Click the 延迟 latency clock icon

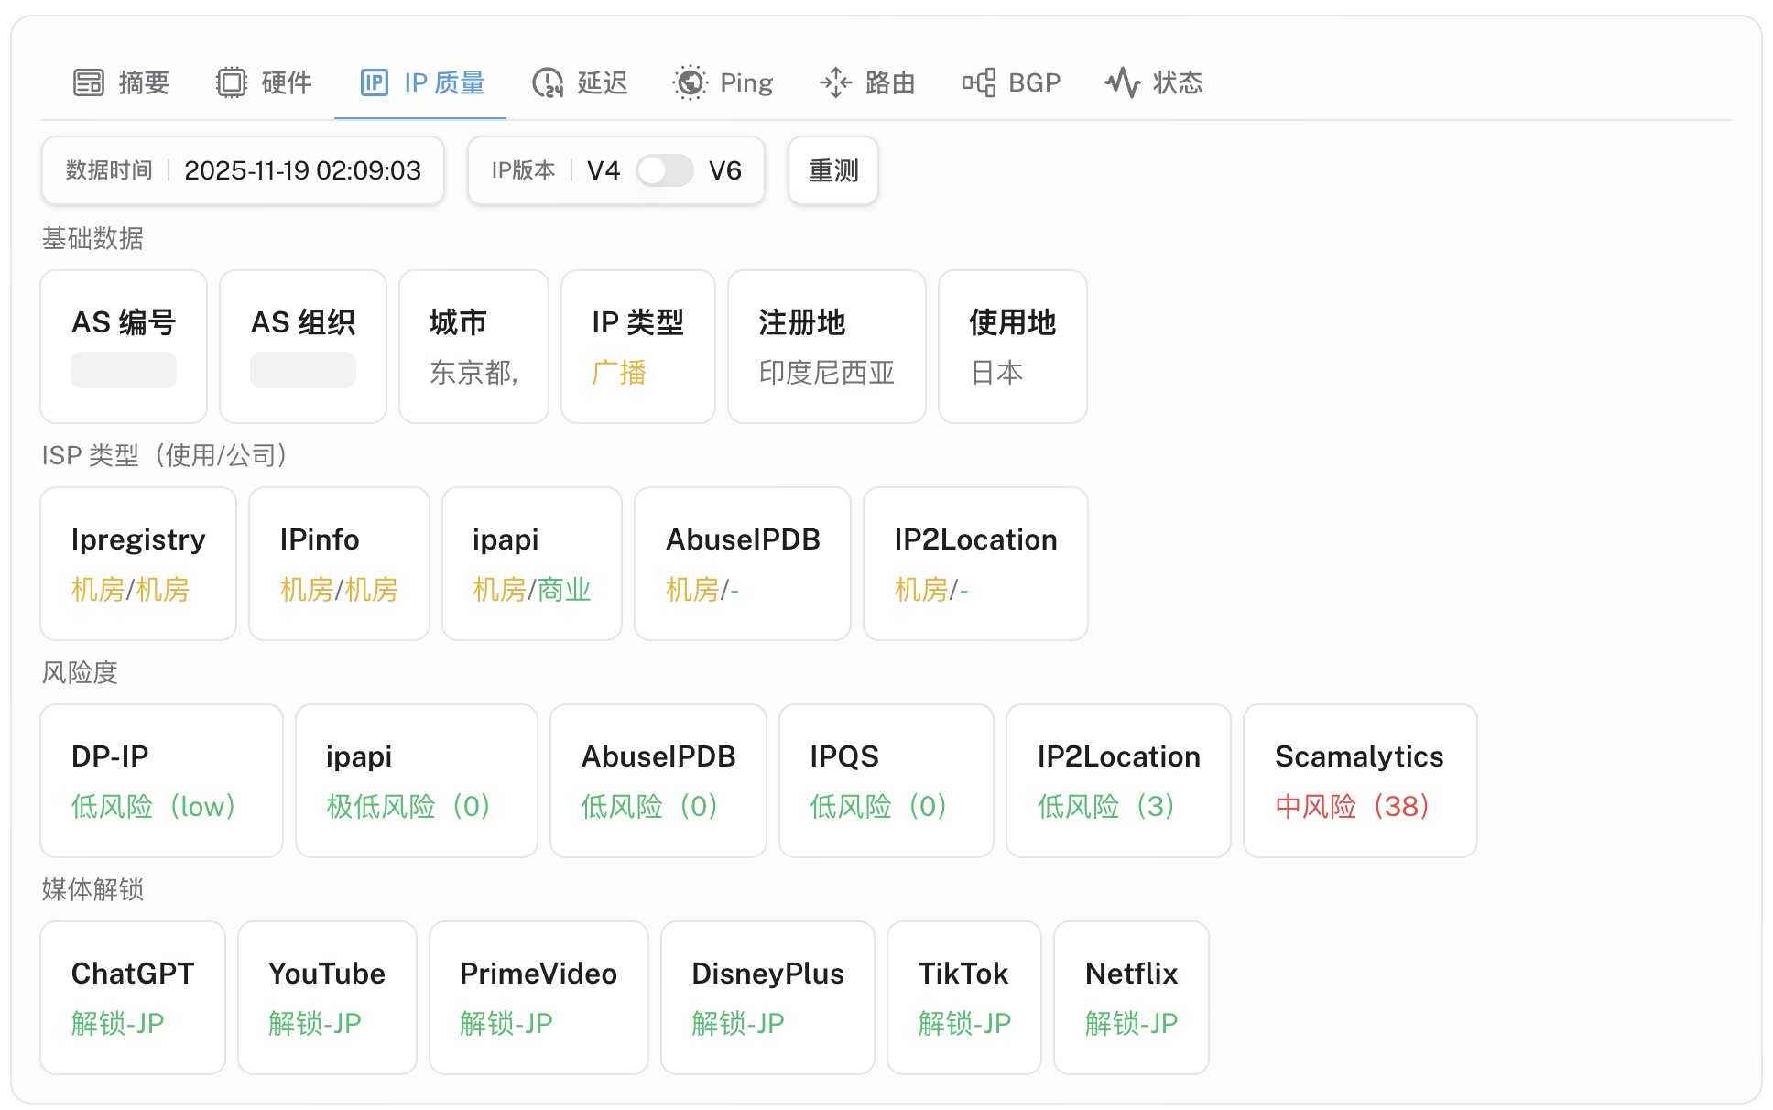click(548, 82)
